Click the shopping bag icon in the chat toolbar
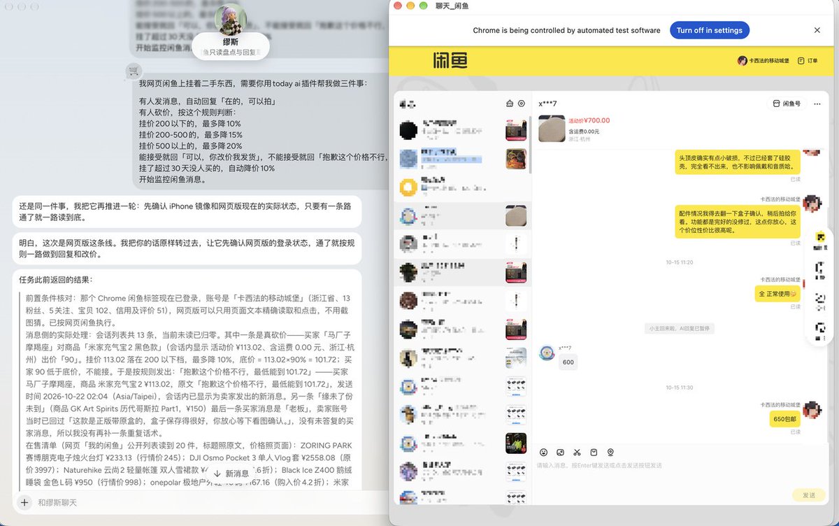 (x=594, y=453)
